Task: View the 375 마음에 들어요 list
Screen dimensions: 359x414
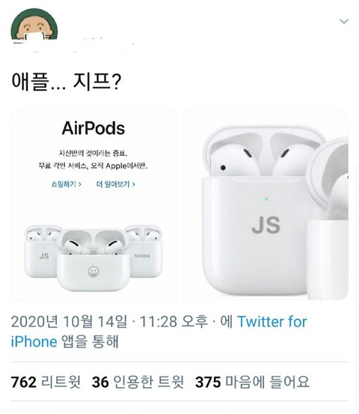Action: coord(252,382)
